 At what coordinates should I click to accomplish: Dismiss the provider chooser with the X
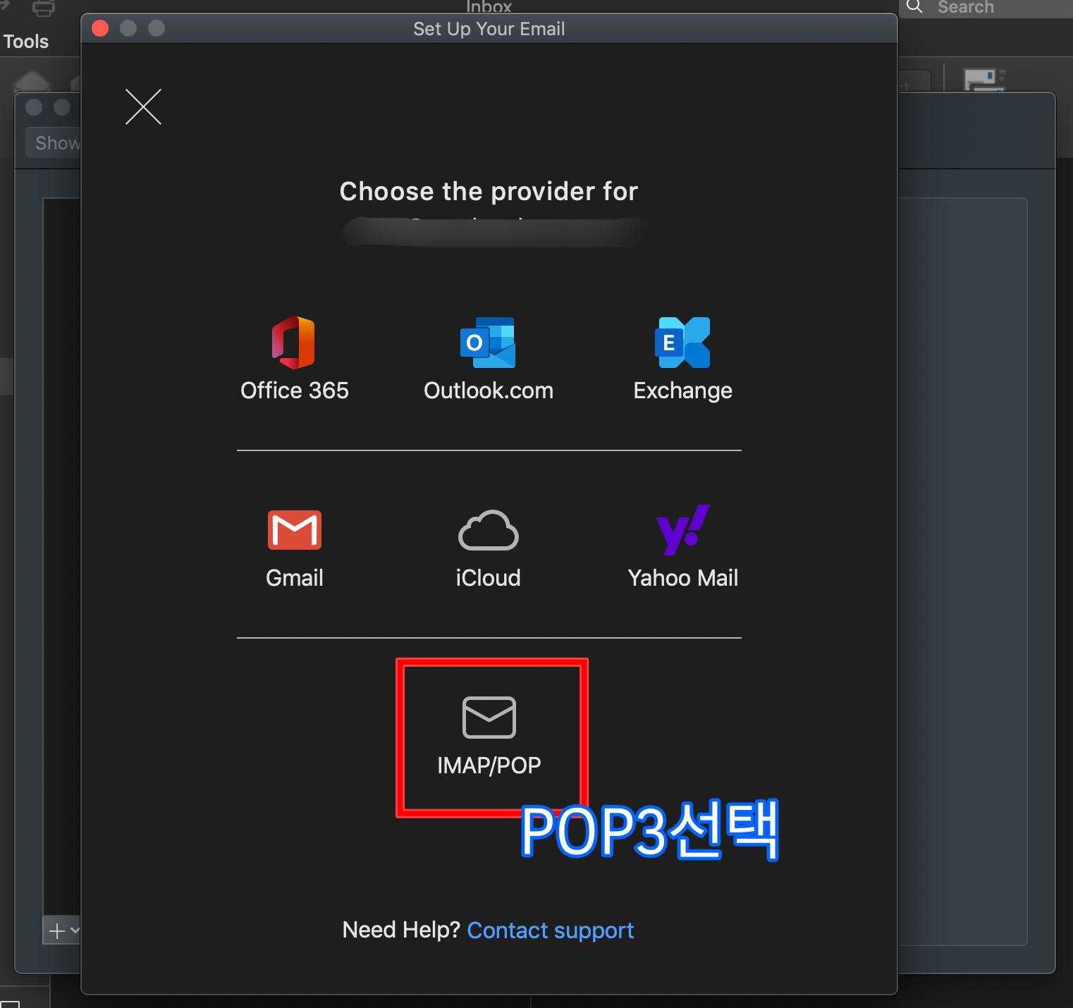(x=143, y=106)
